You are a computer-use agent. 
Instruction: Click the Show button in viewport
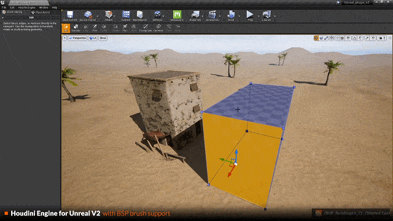click(x=103, y=38)
